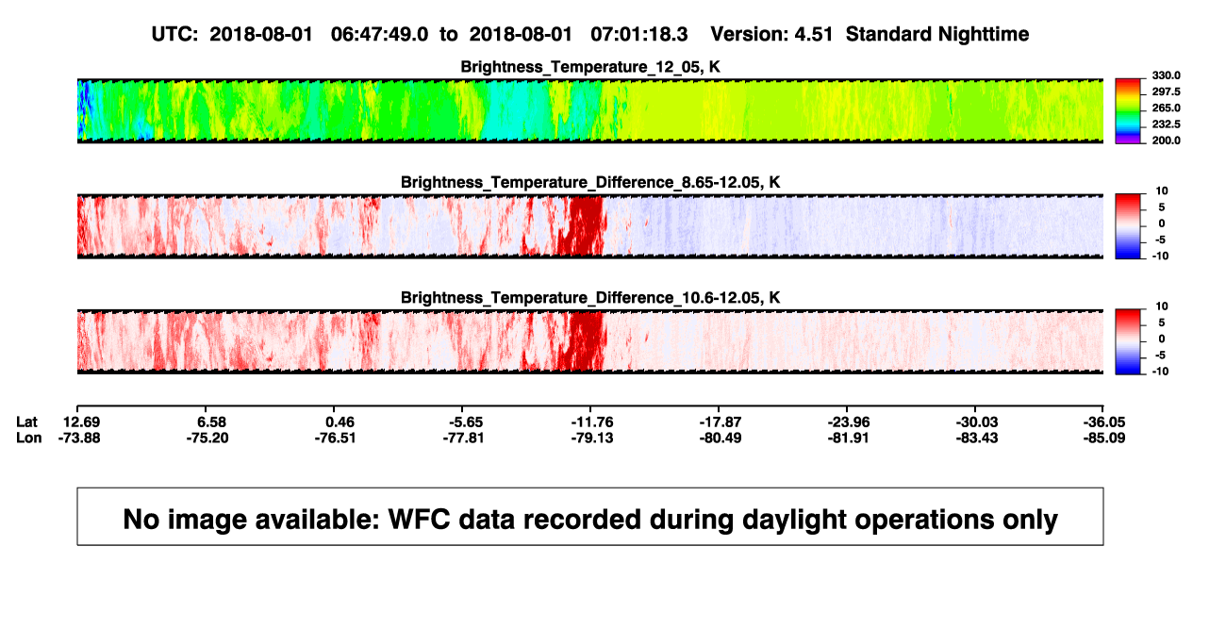Click latitude value 0.46
Screen dimensions: 1226x629
[x=340, y=421]
